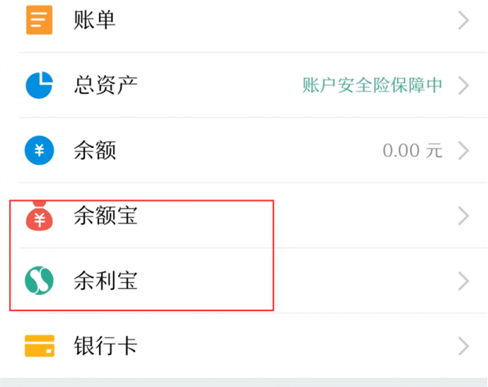Expand the 账单 row chevron arrow
Image resolution: width=488 pixels, height=387 pixels.
click(x=464, y=20)
